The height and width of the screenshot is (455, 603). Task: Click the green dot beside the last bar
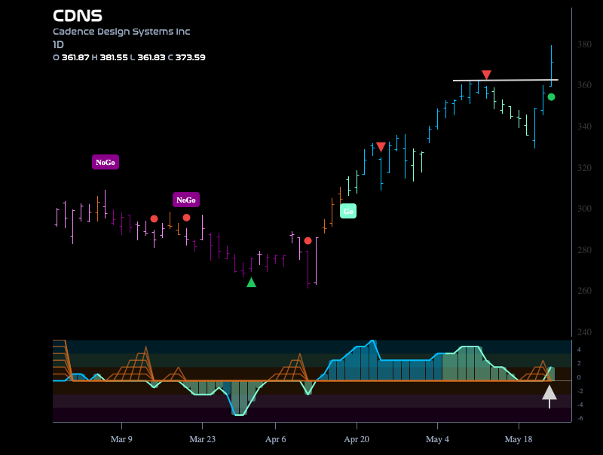pos(551,97)
